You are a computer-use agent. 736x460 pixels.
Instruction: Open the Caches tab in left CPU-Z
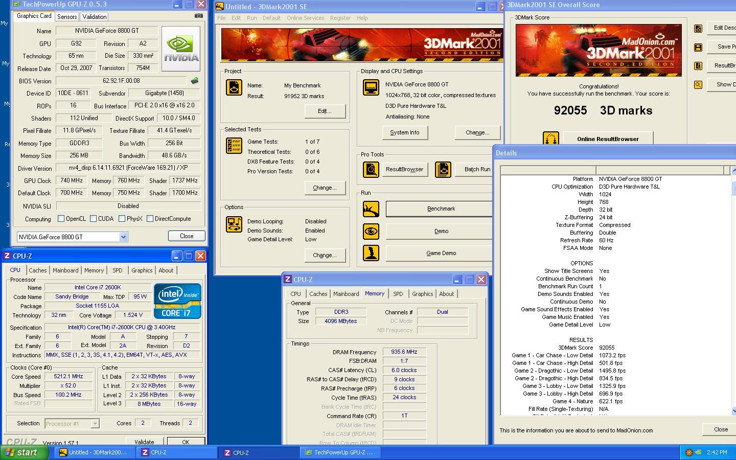38,270
